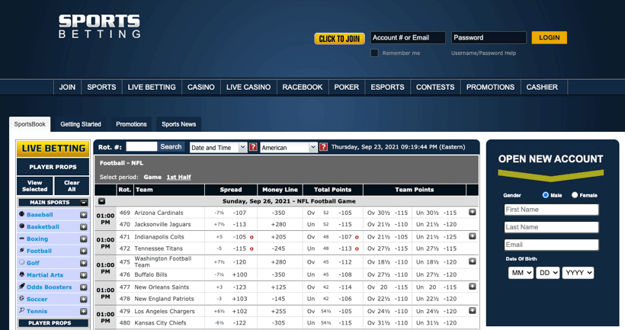Click the Soccer ball icon
This screenshot has width=625, height=330.
(x=22, y=299)
